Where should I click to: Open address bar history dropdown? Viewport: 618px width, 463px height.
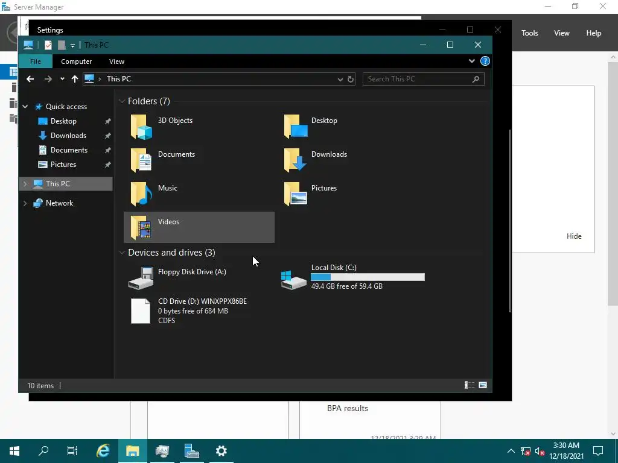click(x=340, y=79)
